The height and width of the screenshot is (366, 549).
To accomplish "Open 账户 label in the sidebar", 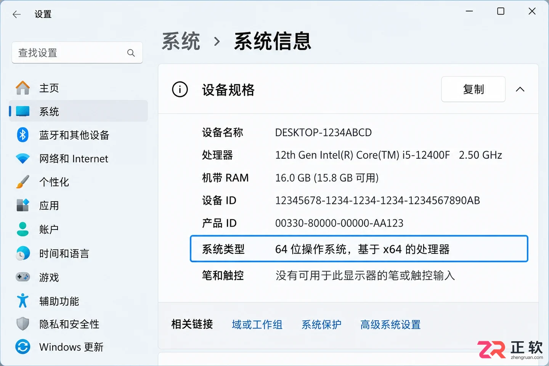I will point(49,229).
